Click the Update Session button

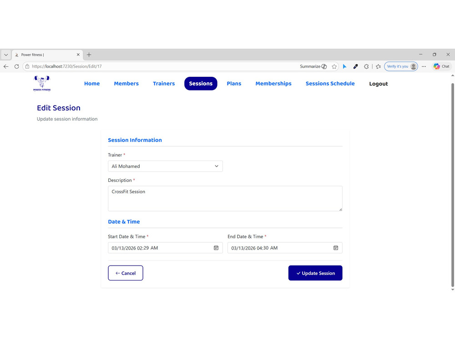tap(315, 273)
